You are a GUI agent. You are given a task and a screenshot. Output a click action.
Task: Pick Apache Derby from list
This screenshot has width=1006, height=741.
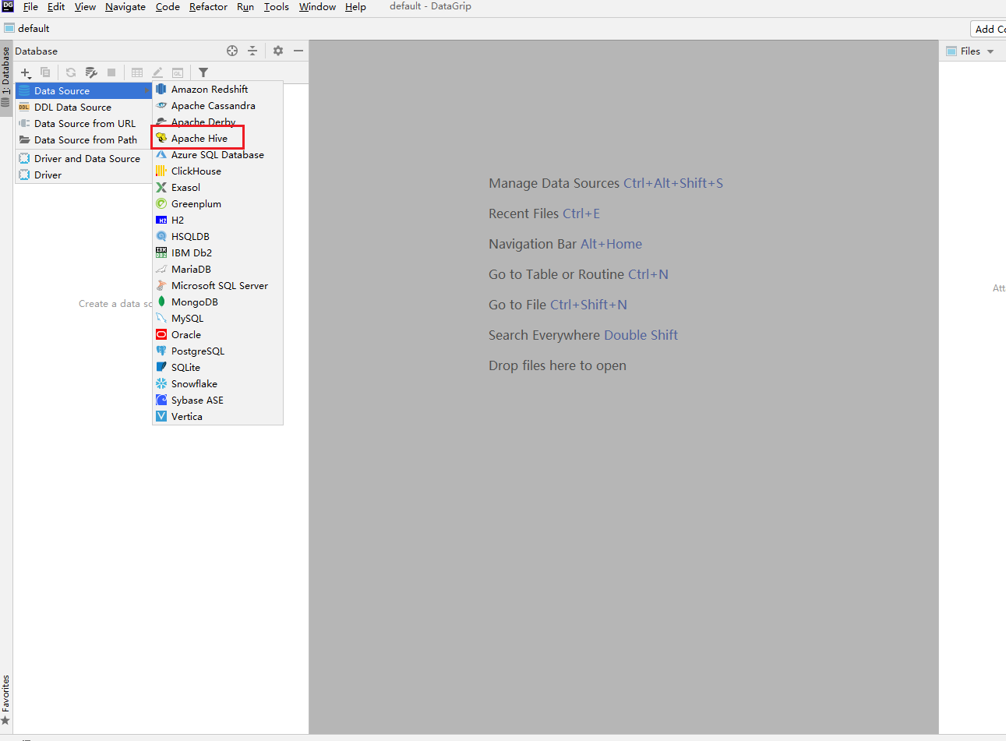coord(217,122)
